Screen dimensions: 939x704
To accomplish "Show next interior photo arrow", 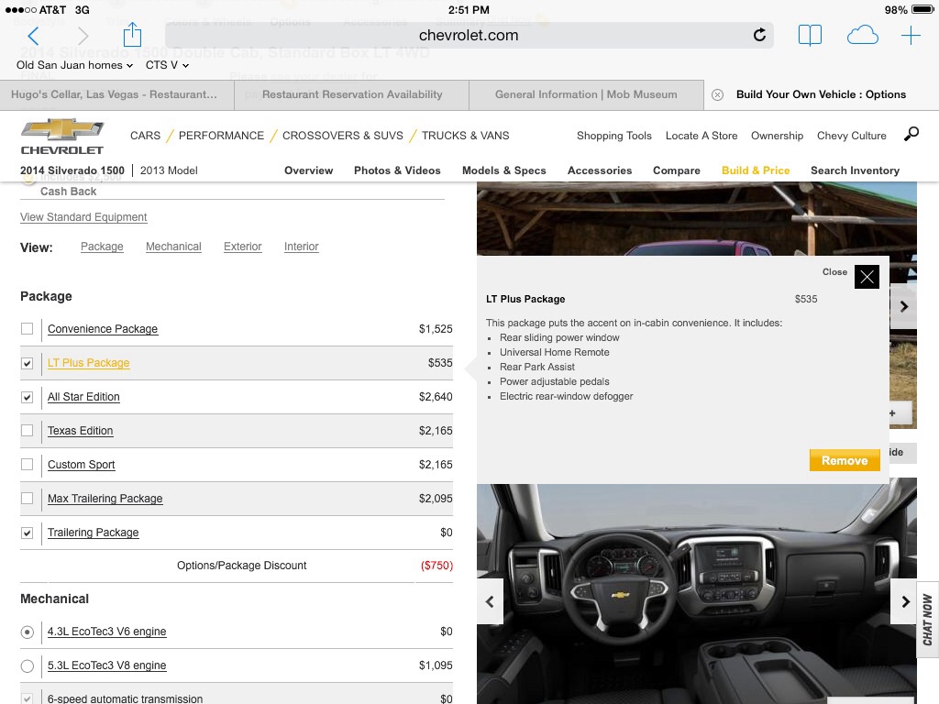I will 904,601.
